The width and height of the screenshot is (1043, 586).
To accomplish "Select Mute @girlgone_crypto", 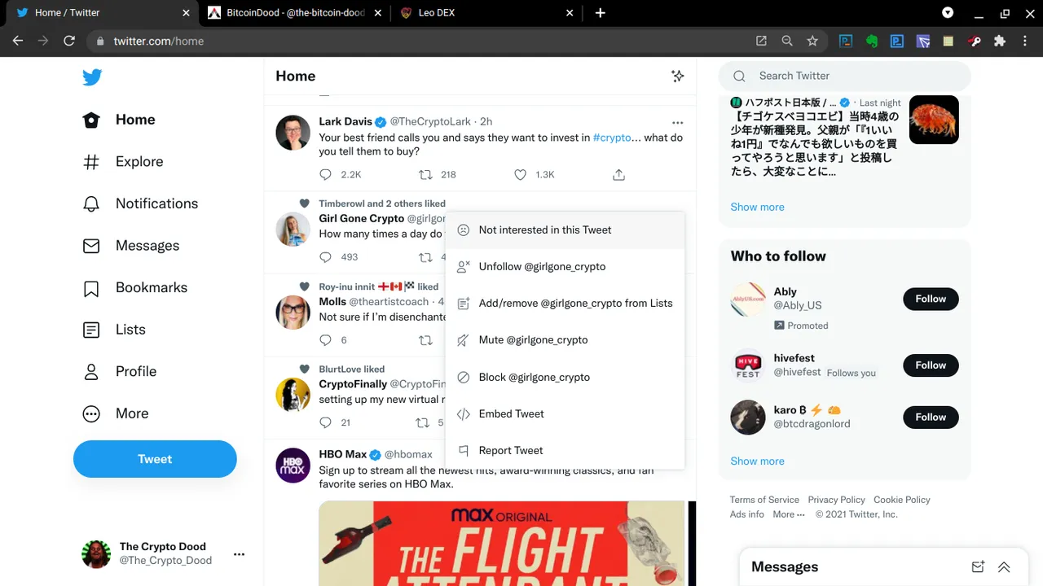I will point(565,339).
